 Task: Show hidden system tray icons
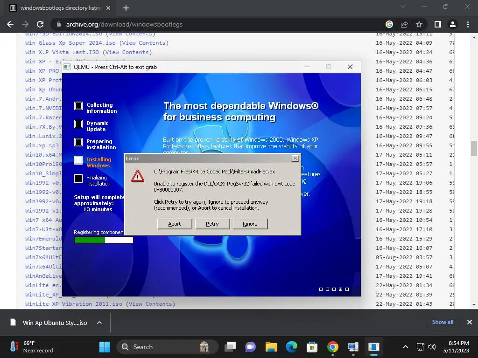point(406,347)
